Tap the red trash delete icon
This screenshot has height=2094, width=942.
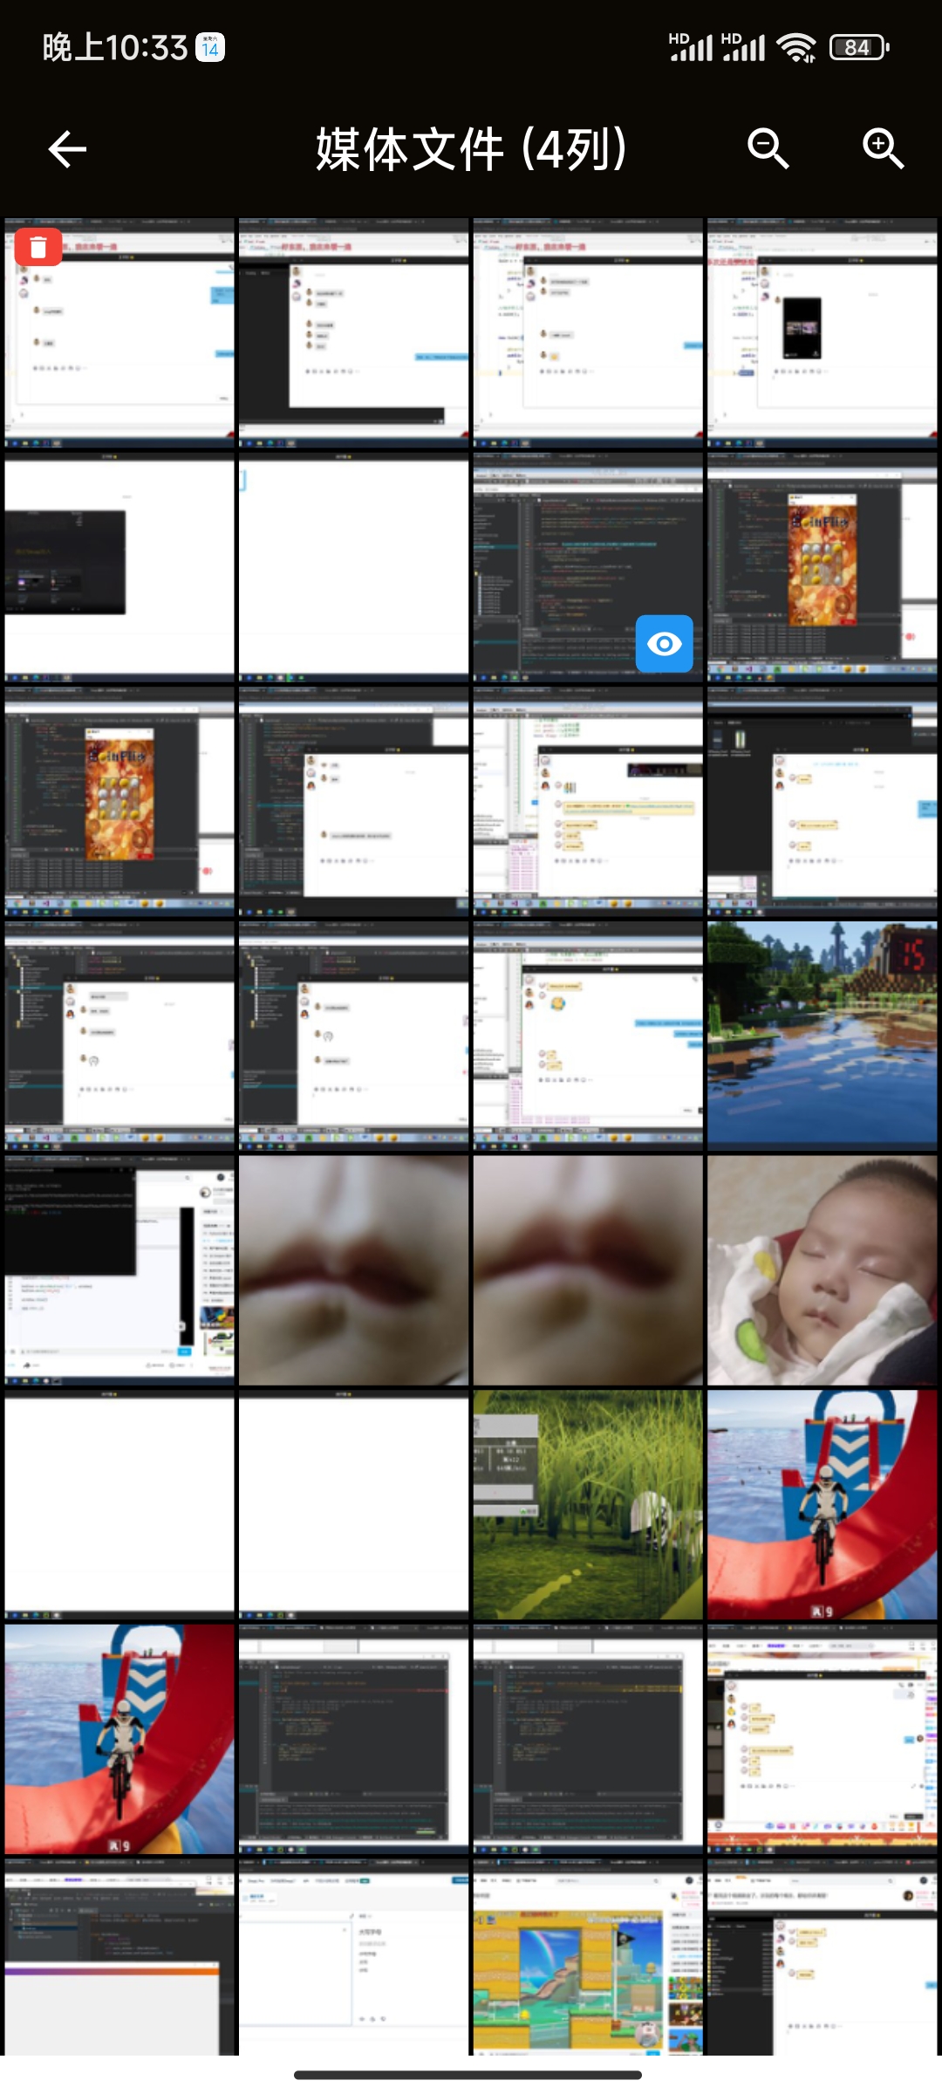coord(38,248)
